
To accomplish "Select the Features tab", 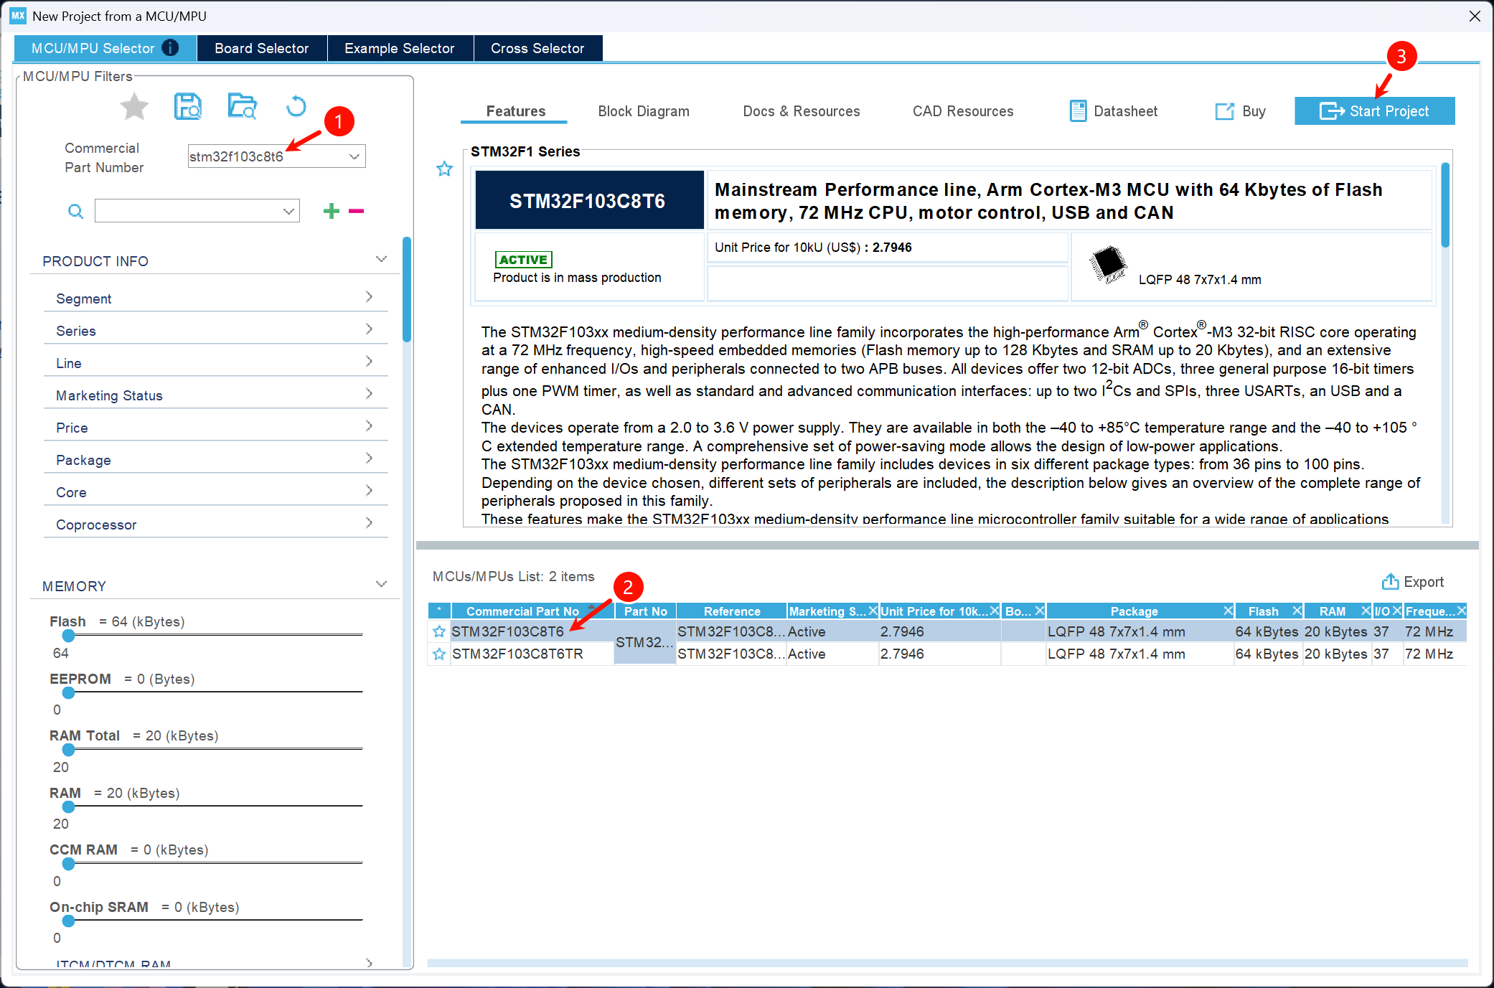I will click(516, 111).
